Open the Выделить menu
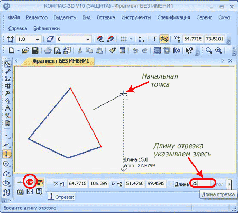Screen dimensions: 238x213 pos(65,17)
